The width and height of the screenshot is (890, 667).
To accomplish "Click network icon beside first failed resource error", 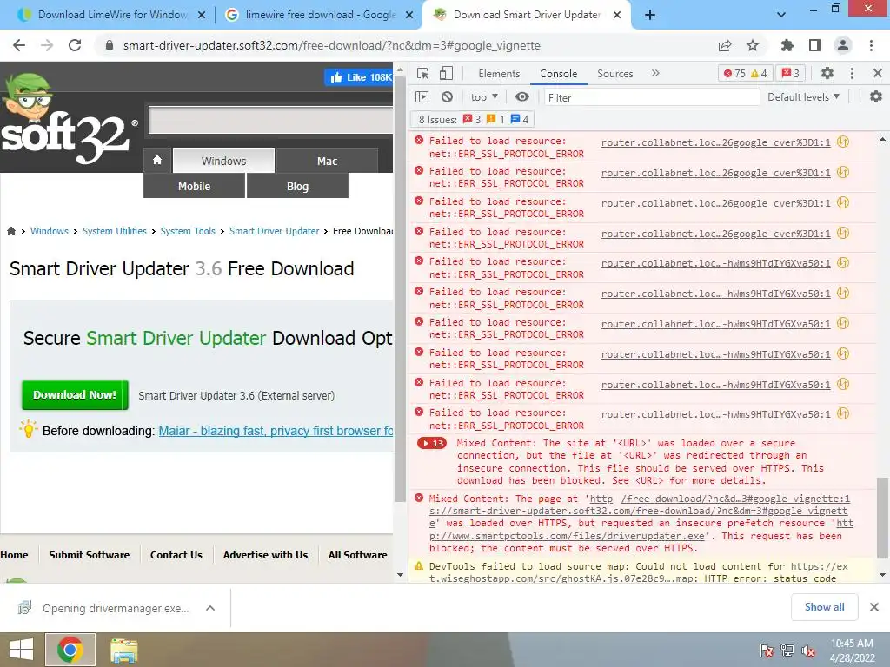I will click(x=843, y=142).
